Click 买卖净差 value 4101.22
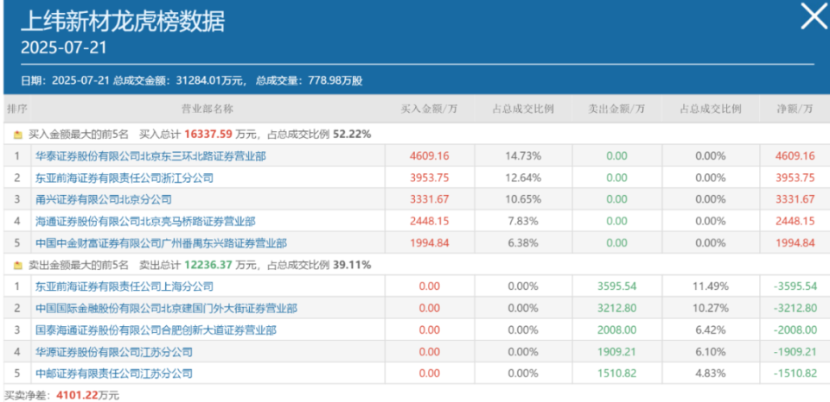Viewport: 830px width, 402px height. coord(76,395)
